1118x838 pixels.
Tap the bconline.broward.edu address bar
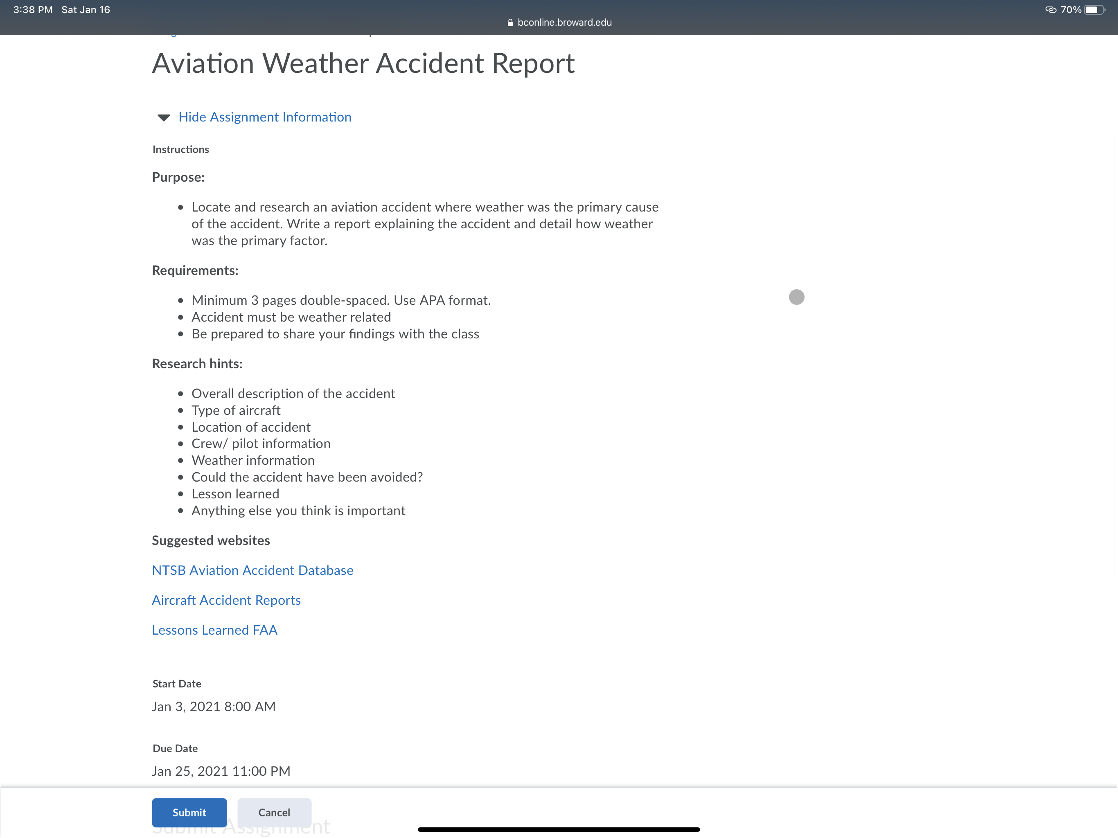pos(559,22)
